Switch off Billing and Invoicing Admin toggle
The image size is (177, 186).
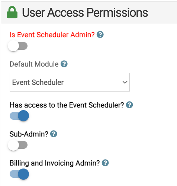coord(19,174)
